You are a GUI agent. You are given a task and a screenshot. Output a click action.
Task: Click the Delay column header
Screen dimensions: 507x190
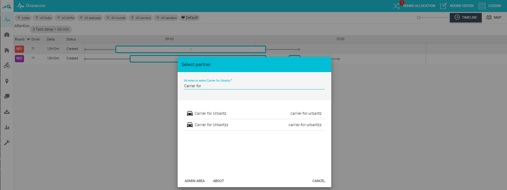point(51,40)
